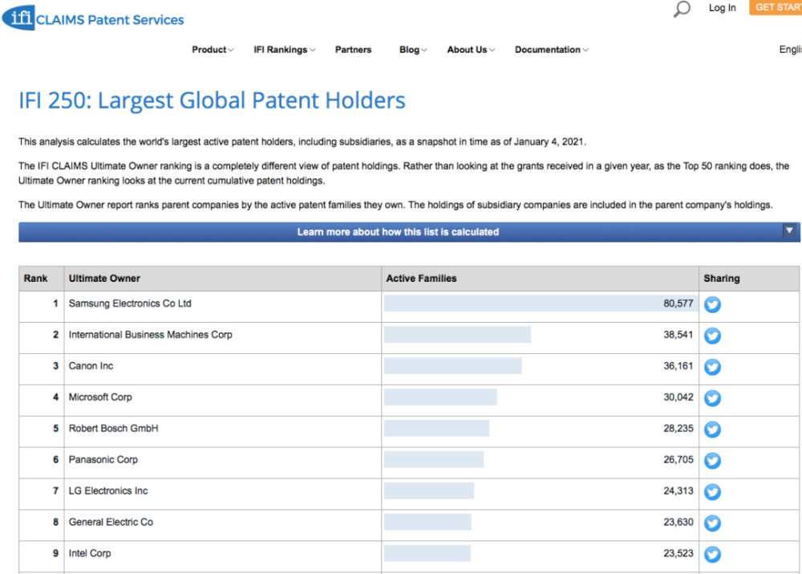Click the Log In link
The image size is (802, 574).
click(x=722, y=8)
